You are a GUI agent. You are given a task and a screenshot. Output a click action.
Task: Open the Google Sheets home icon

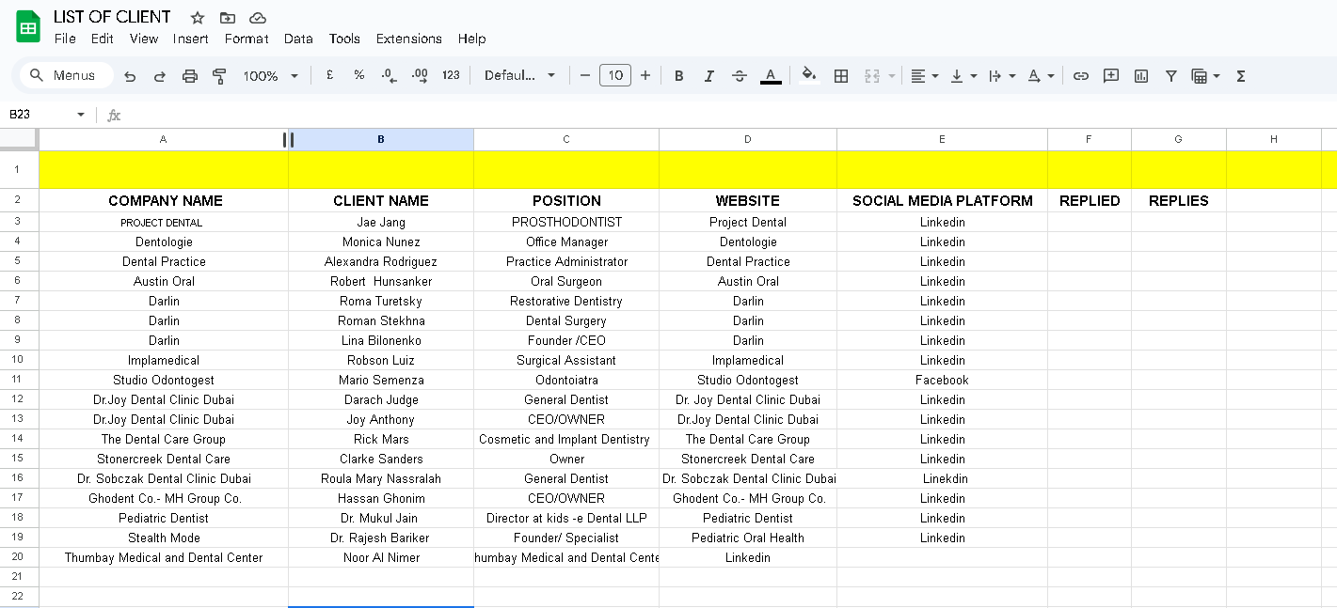pos(28,26)
